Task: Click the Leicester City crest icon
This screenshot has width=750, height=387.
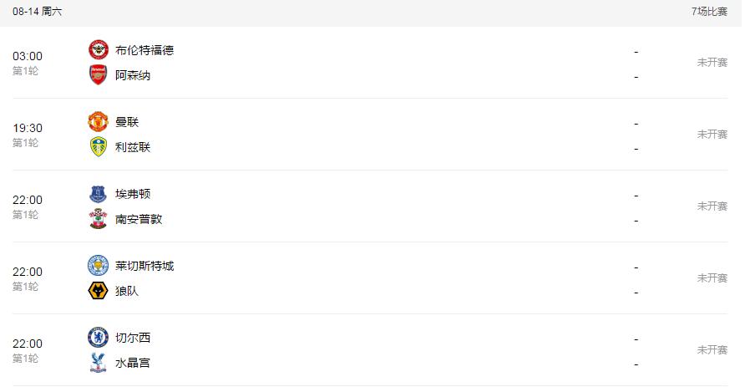Action: (99, 266)
